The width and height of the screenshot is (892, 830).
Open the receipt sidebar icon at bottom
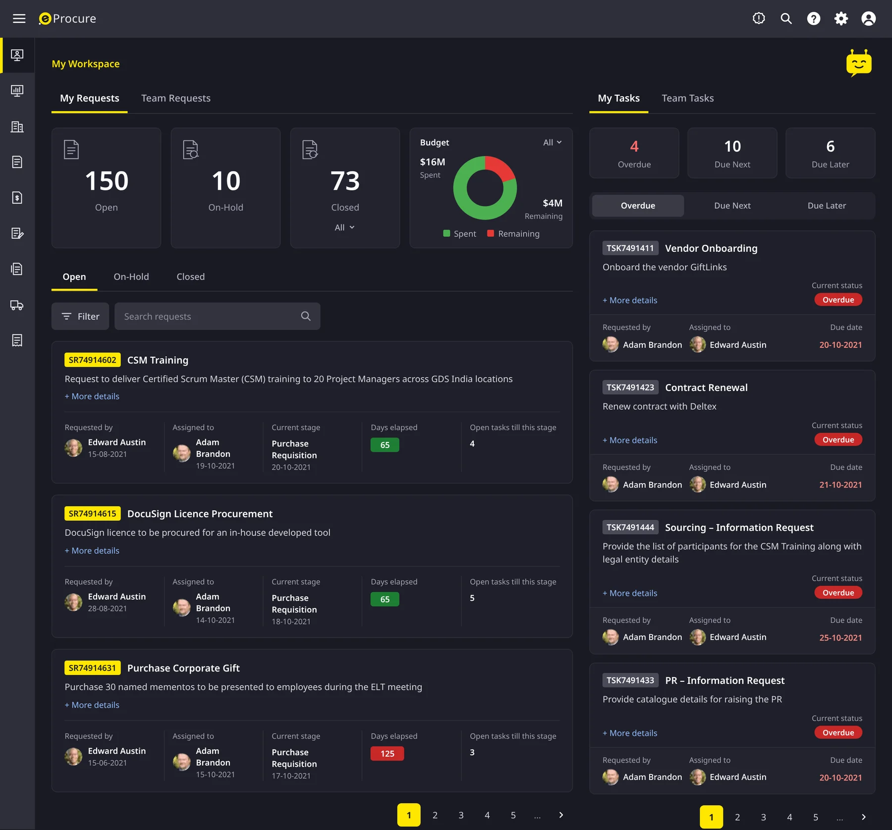pyautogui.click(x=17, y=340)
